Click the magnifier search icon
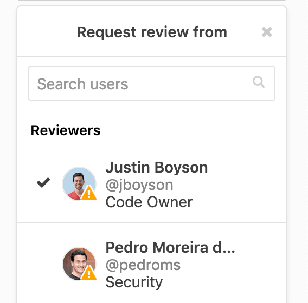 (259, 82)
